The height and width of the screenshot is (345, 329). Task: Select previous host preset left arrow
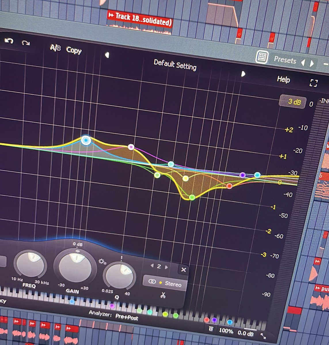pos(303,62)
